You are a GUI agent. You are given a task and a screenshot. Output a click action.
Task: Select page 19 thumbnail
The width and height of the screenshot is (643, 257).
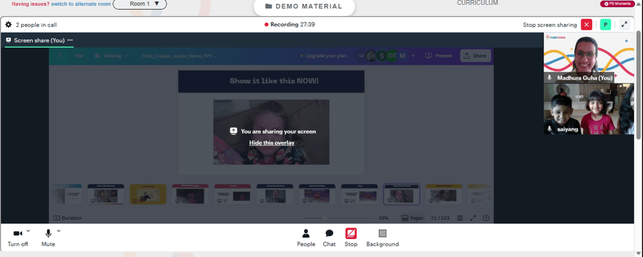pos(317,194)
